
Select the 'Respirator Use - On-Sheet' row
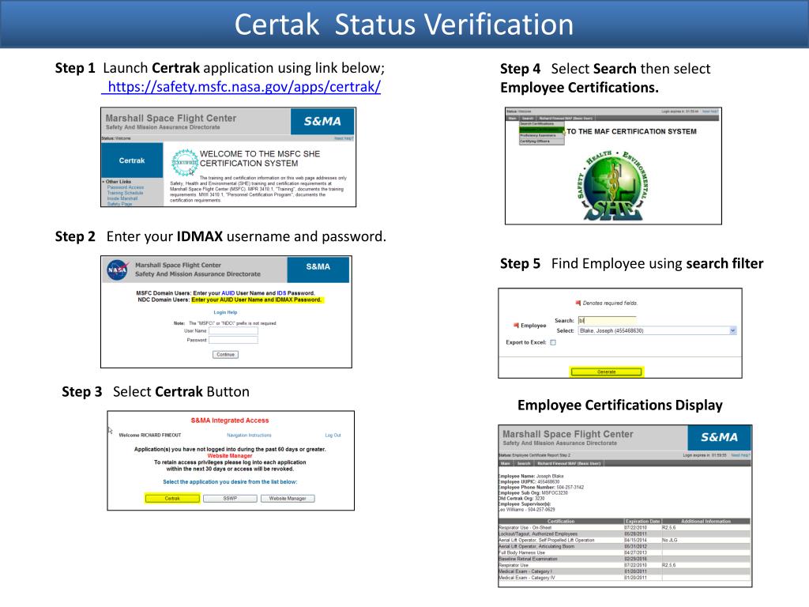624,527
